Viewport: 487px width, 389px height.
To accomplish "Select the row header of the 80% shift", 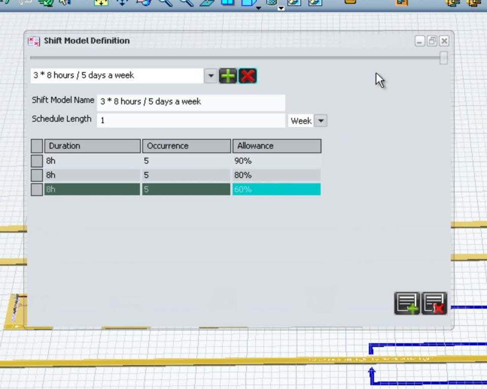I will point(37,175).
